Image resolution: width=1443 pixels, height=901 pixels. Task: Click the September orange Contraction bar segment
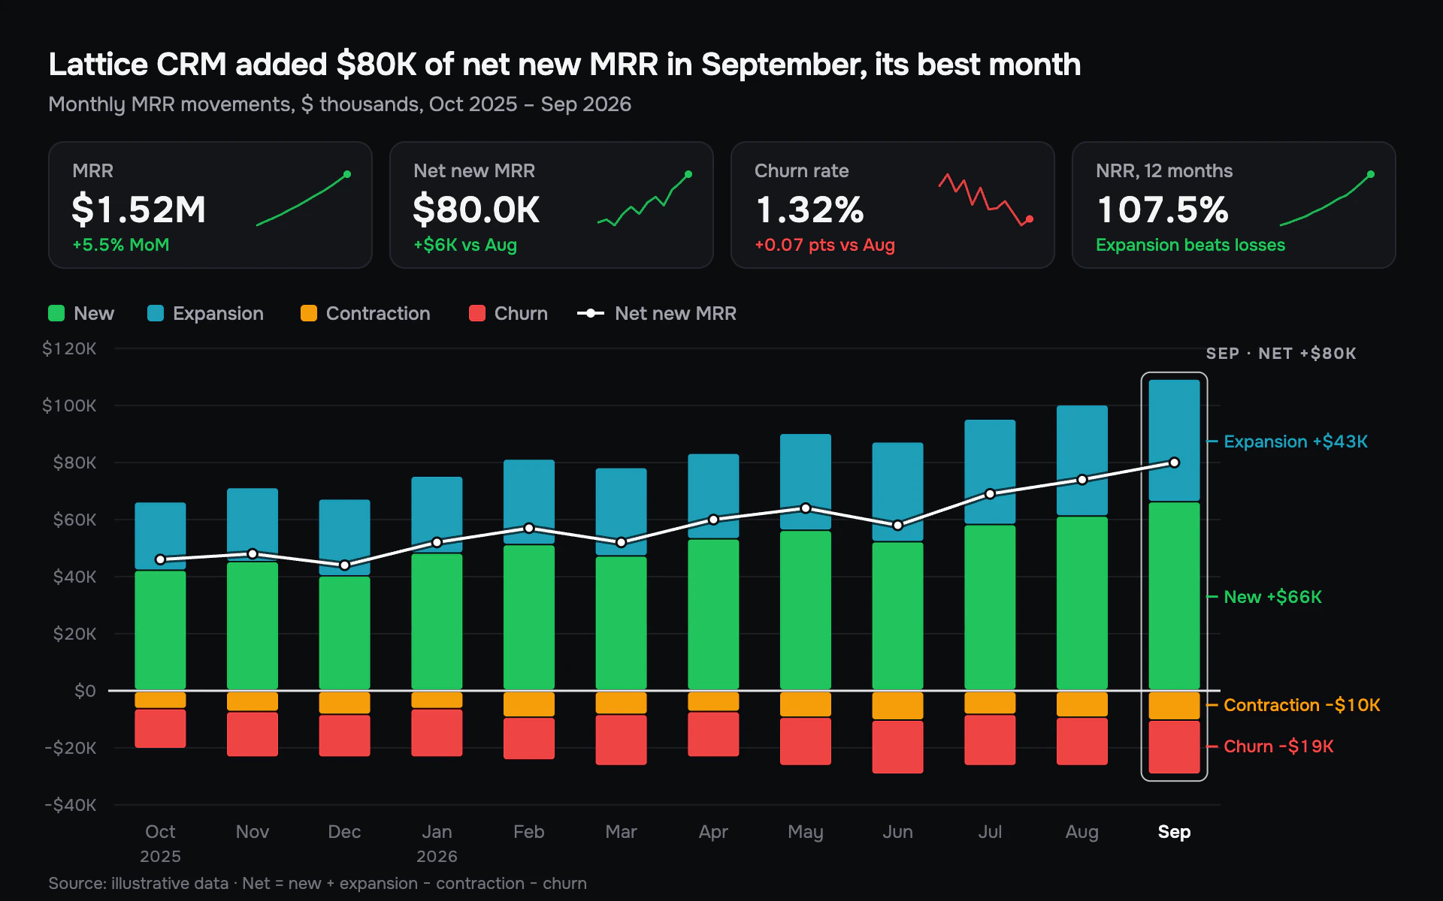point(1175,706)
